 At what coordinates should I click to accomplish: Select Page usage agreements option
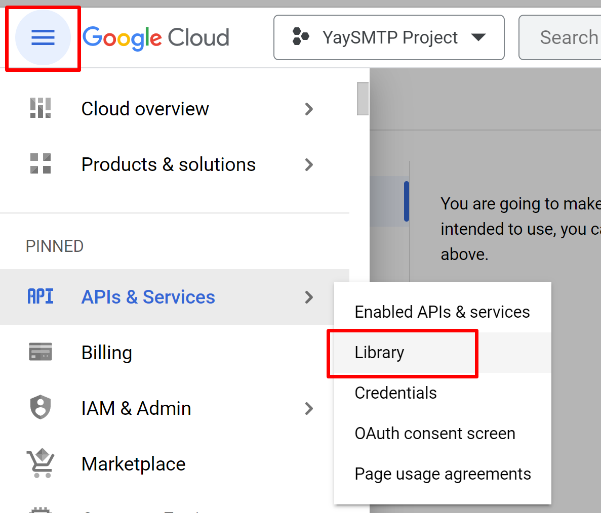pyautogui.click(x=443, y=474)
